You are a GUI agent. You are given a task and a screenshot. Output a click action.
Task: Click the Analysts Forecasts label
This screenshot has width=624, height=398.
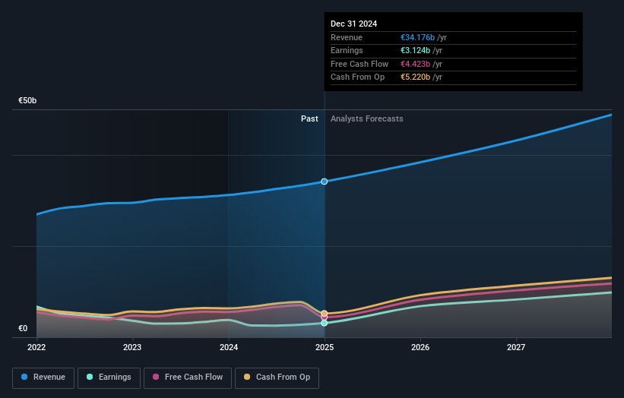tap(366, 118)
